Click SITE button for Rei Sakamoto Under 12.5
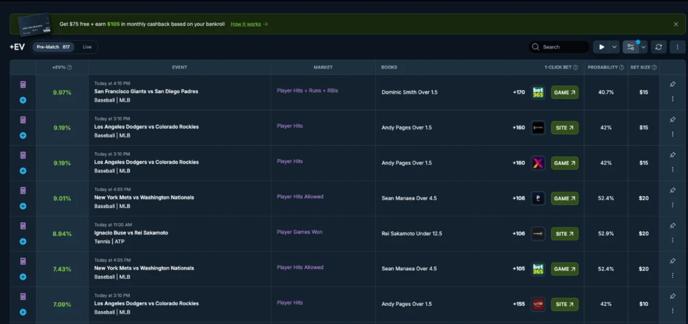 click(x=565, y=234)
